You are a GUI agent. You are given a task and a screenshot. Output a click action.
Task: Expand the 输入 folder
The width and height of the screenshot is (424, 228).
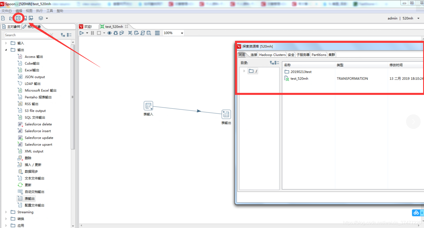pyautogui.click(x=6, y=43)
